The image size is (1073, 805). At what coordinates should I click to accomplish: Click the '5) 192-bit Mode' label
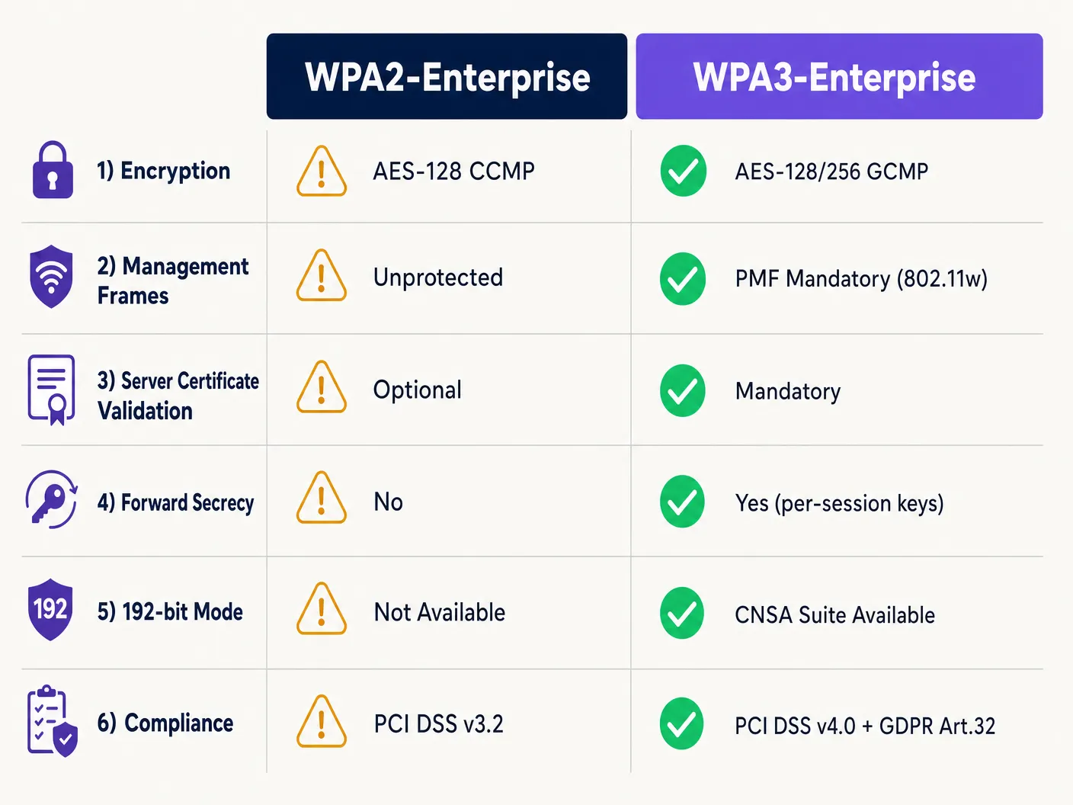pos(170,611)
